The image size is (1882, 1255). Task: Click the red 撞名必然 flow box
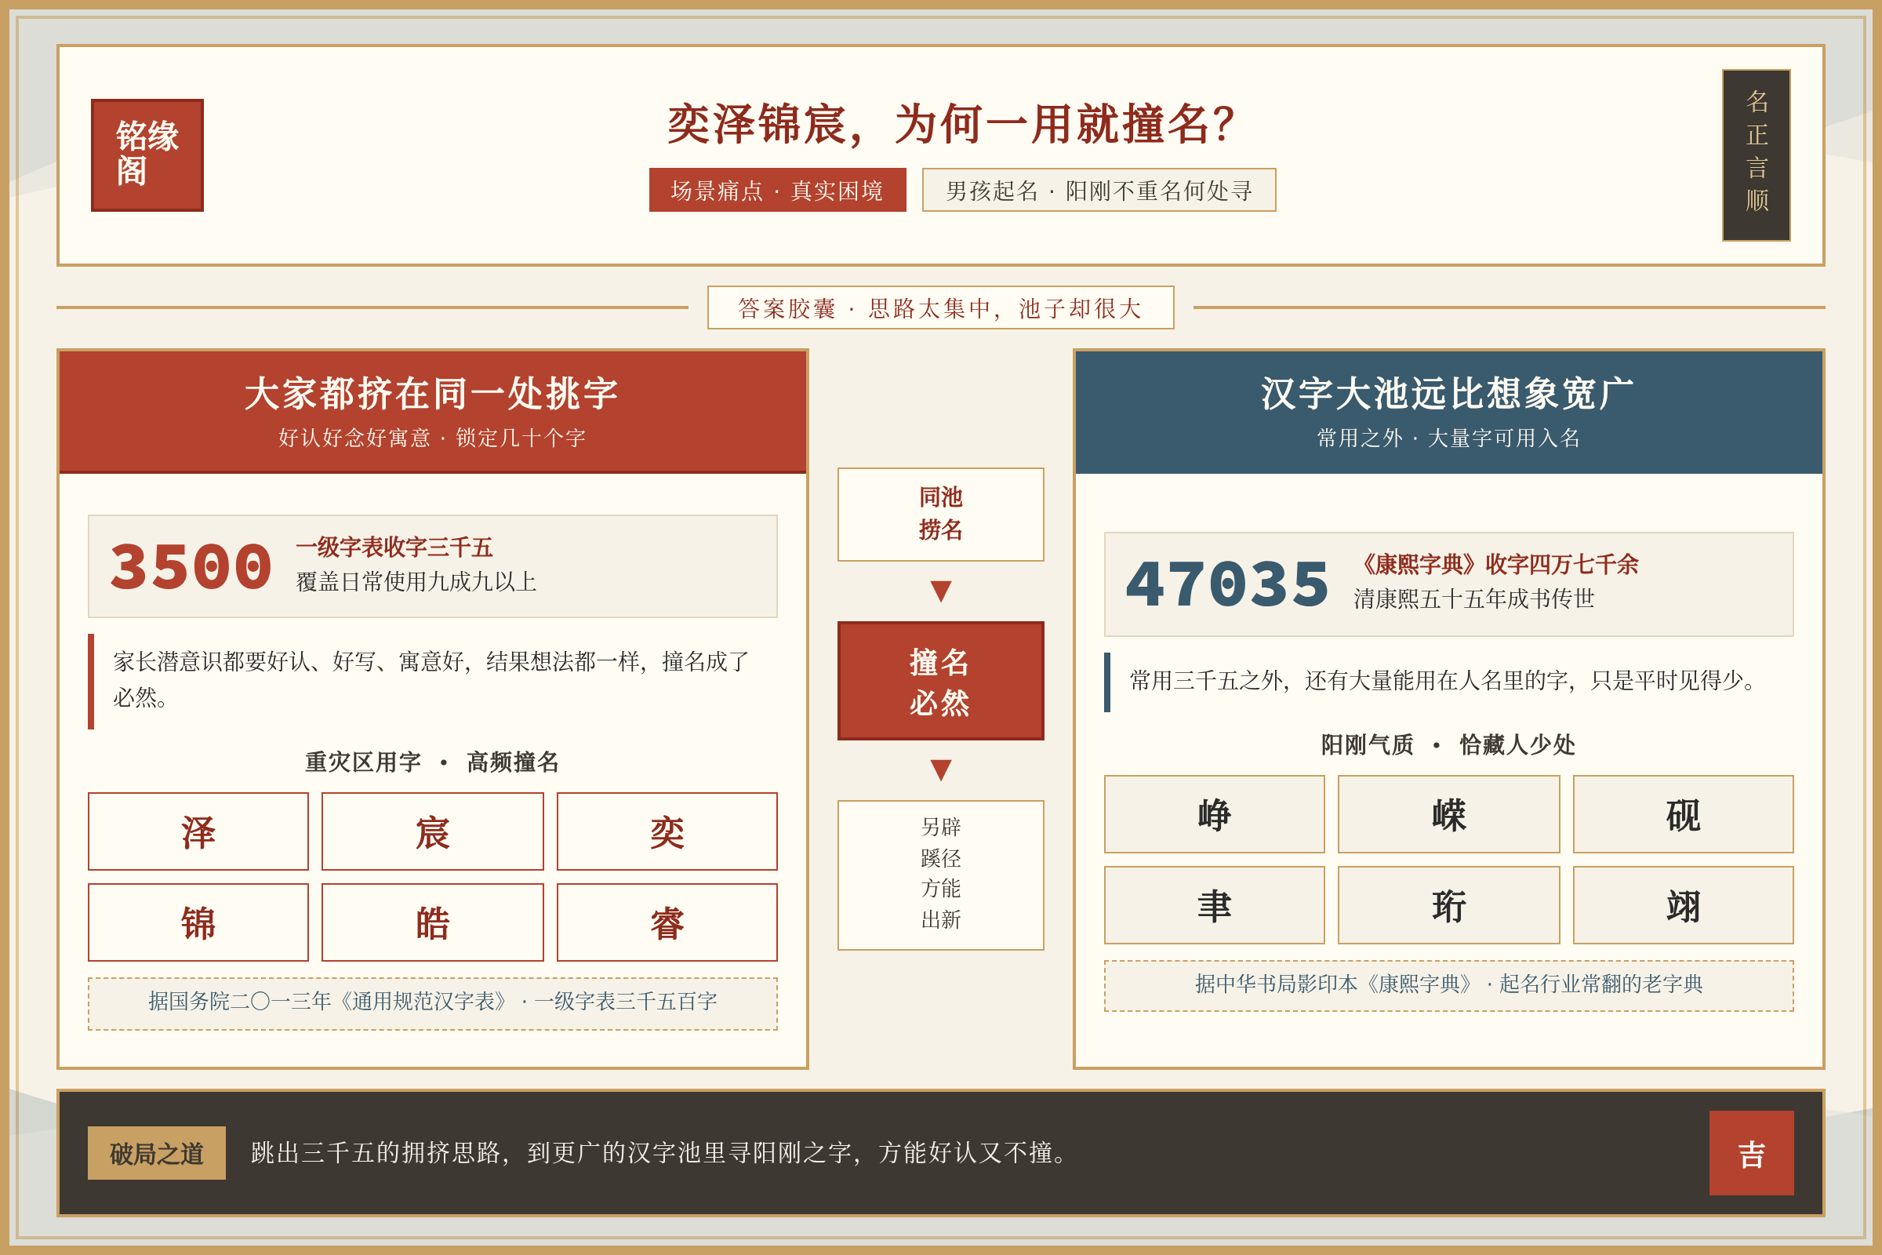click(x=940, y=680)
